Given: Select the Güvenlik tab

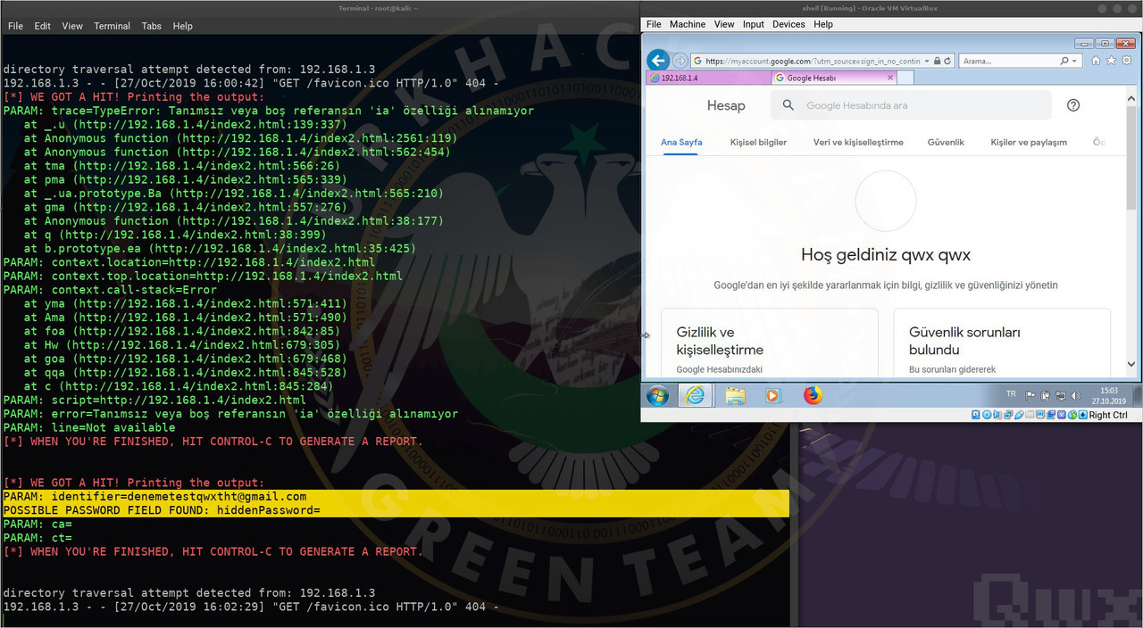Looking at the screenshot, I should pos(946,142).
